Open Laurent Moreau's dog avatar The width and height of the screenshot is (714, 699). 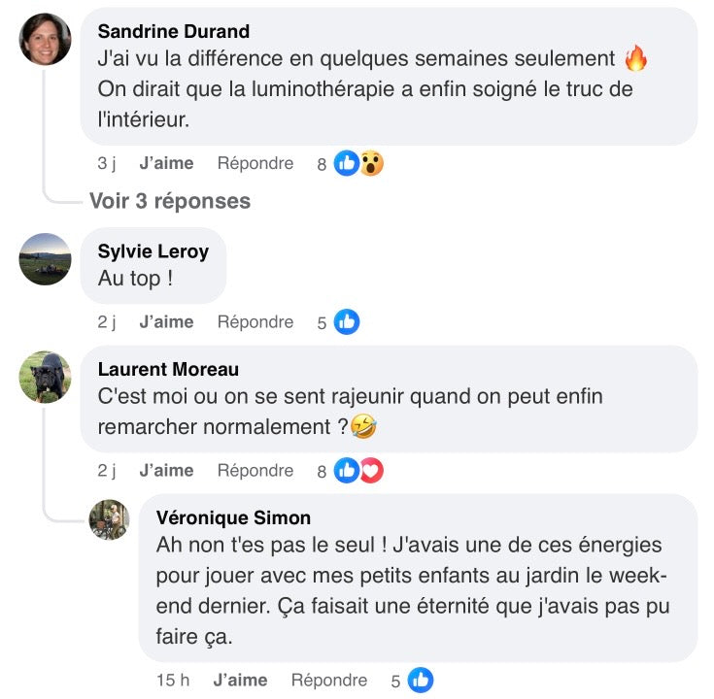pyautogui.click(x=45, y=377)
